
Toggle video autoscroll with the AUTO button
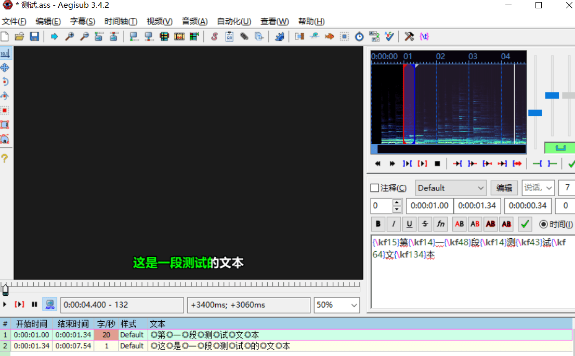pos(50,304)
